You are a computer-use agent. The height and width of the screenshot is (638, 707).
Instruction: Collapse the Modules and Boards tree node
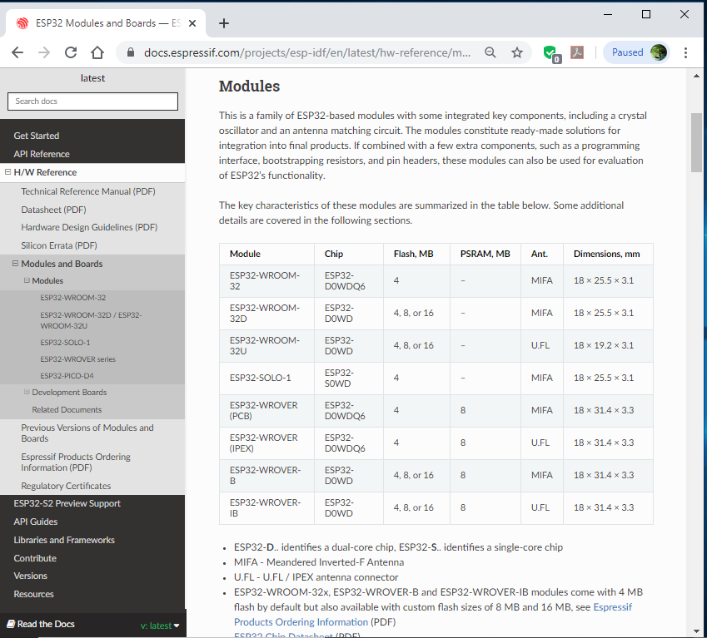tap(15, 264)
